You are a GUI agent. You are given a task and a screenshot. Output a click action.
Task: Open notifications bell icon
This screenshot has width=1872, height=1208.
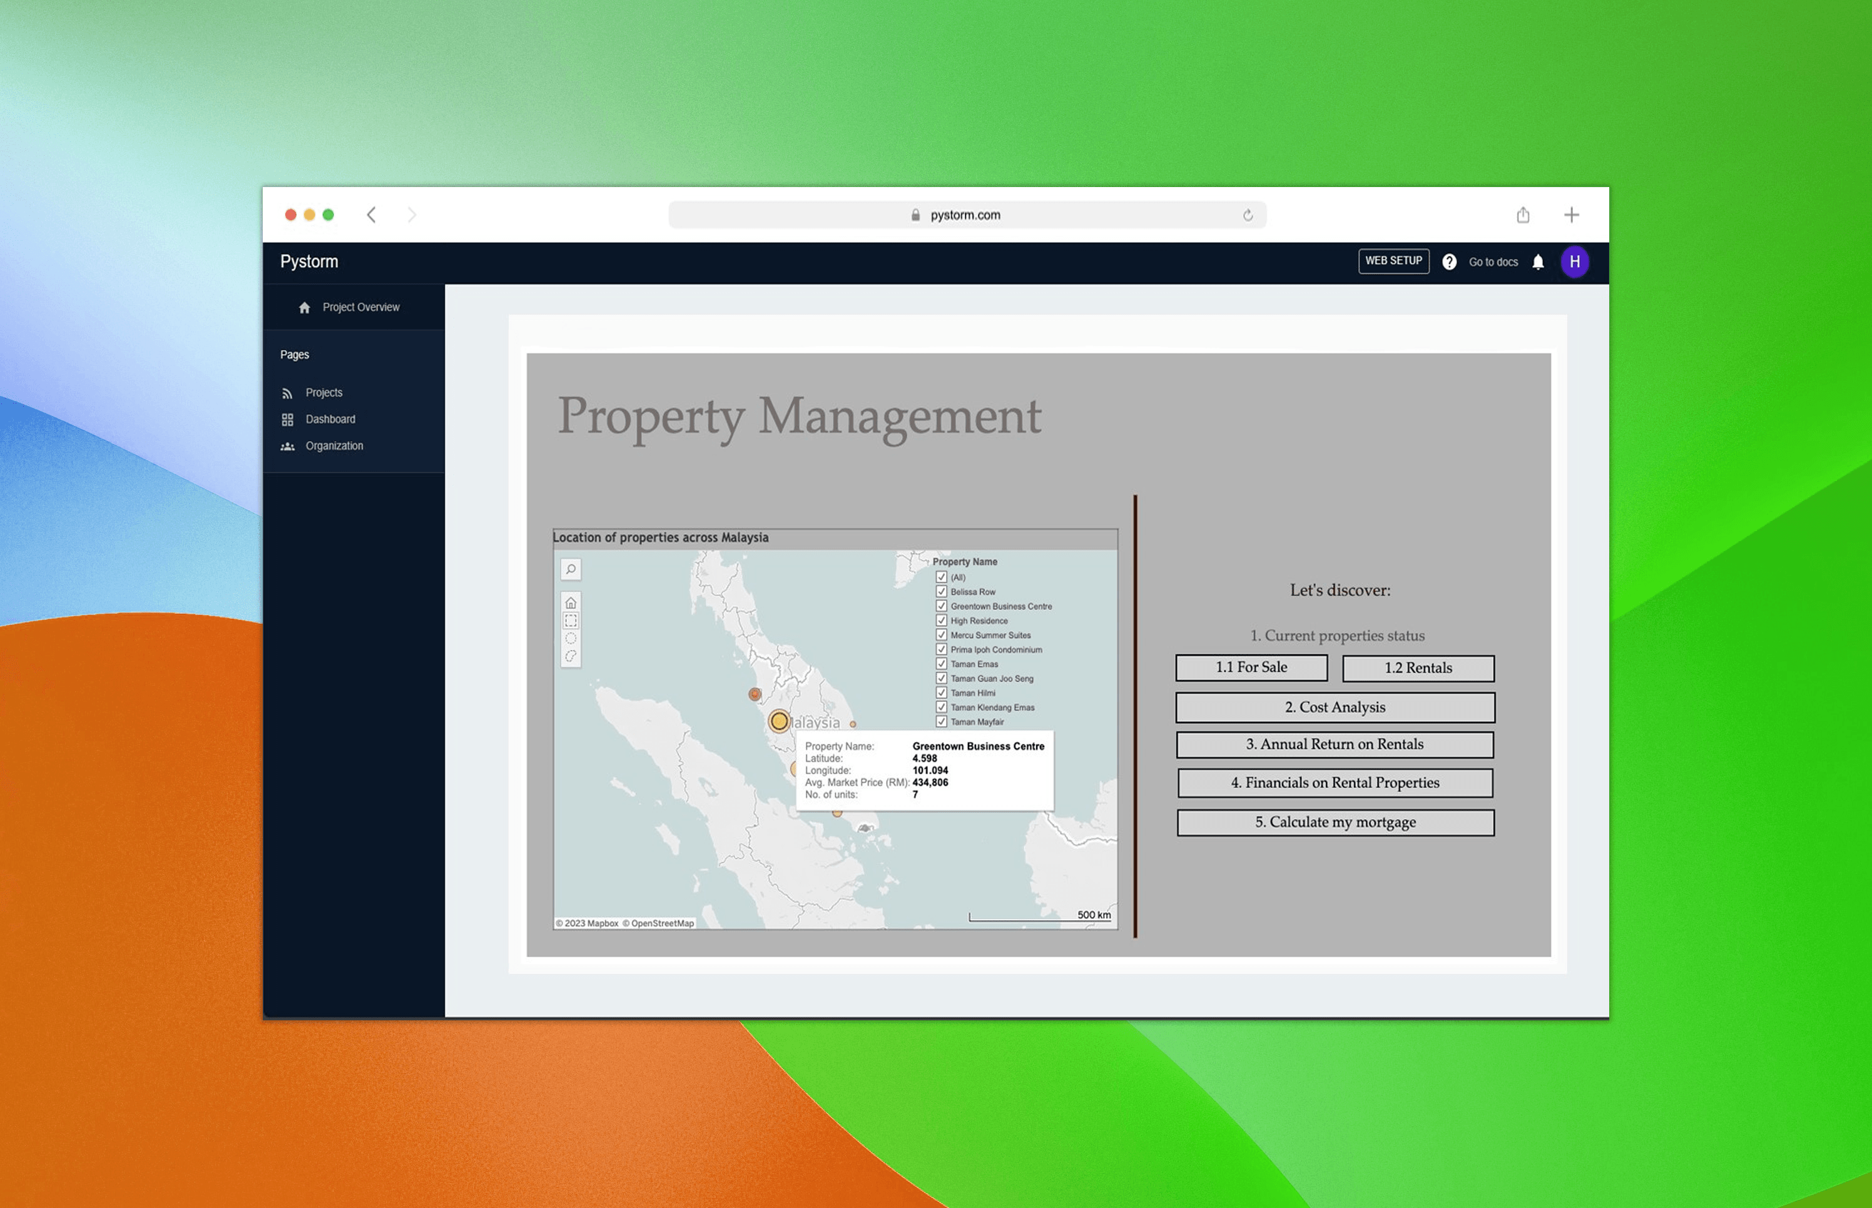1538,262
